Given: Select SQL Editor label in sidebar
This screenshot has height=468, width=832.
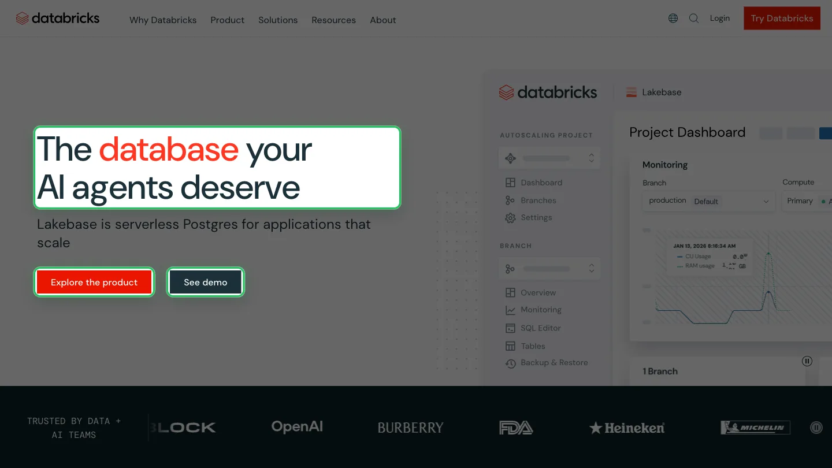Looking at the screenshot, I should coord(541,328).
